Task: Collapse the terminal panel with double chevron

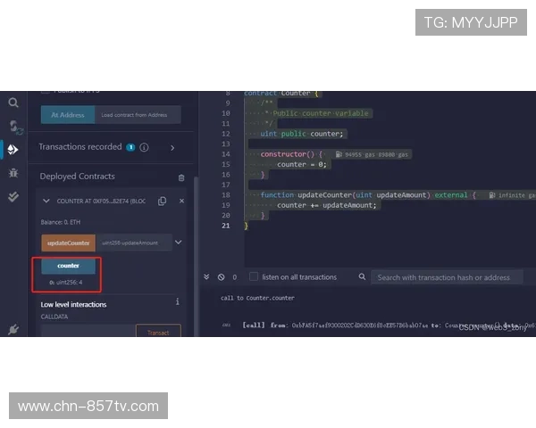Action: click(x=207, y=277)
